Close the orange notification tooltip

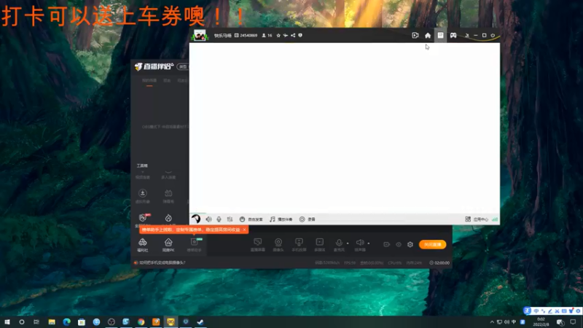coord(244,230)
